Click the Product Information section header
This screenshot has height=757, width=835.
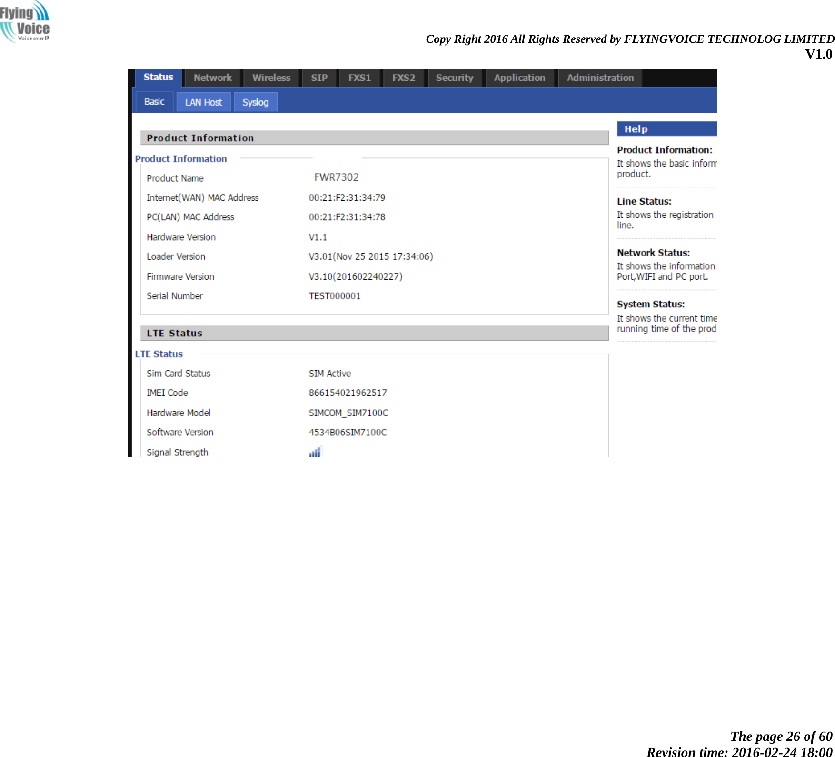click(200, 138)
